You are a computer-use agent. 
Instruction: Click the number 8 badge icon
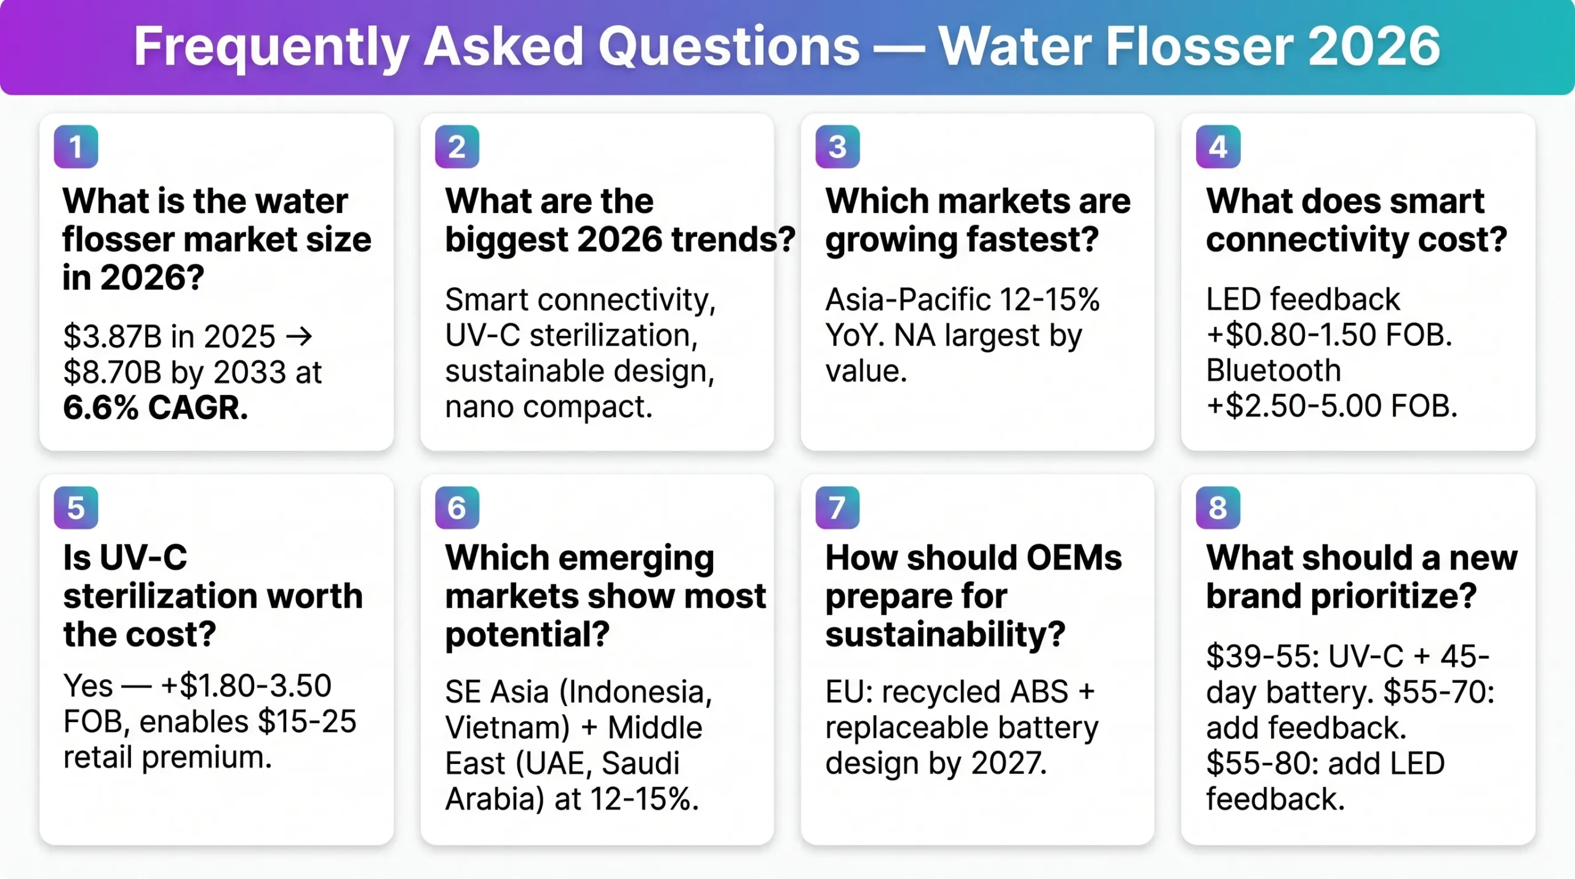click(x=1218, y=507)
